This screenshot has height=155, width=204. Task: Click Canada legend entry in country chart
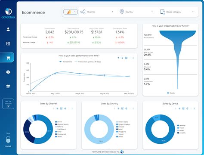pyautogui.click(x=120, y=127)
